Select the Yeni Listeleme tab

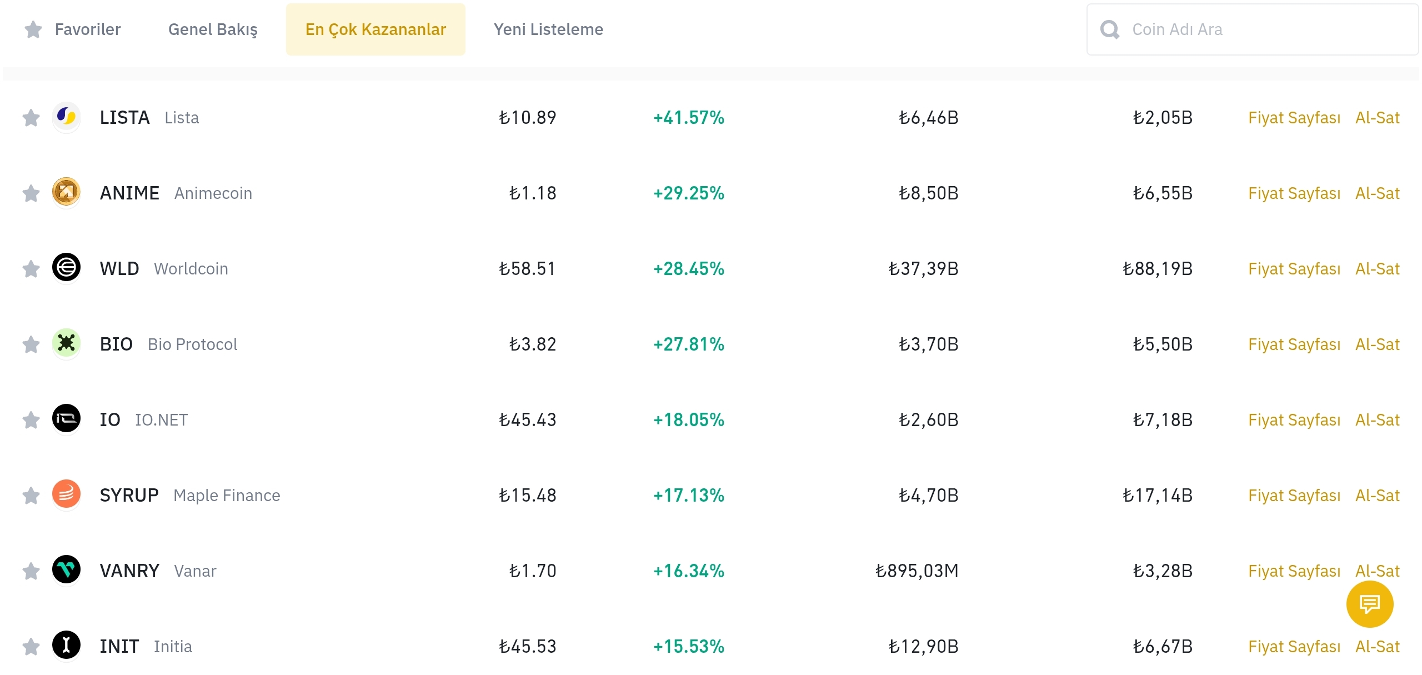(x=548, y=29)
